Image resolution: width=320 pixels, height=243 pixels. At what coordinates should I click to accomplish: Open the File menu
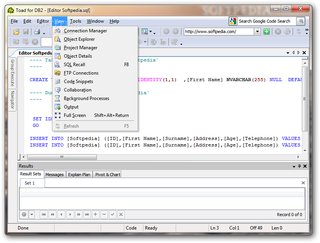(14, 21)
